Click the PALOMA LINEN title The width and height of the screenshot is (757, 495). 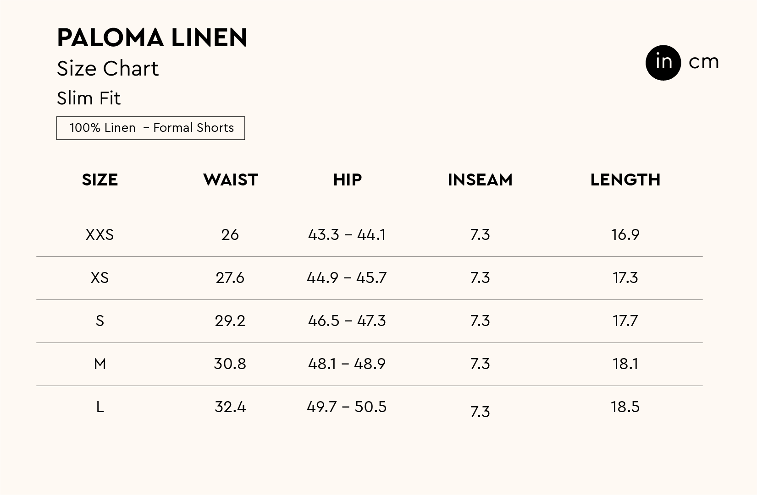pos(152,38)
